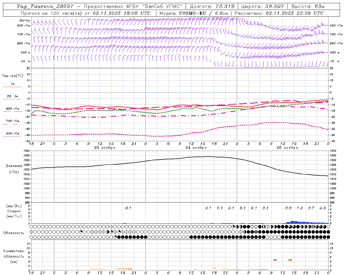Click the precipitation value '0.7'
Viewport: 344px width, 275px height.
point(311,208)
